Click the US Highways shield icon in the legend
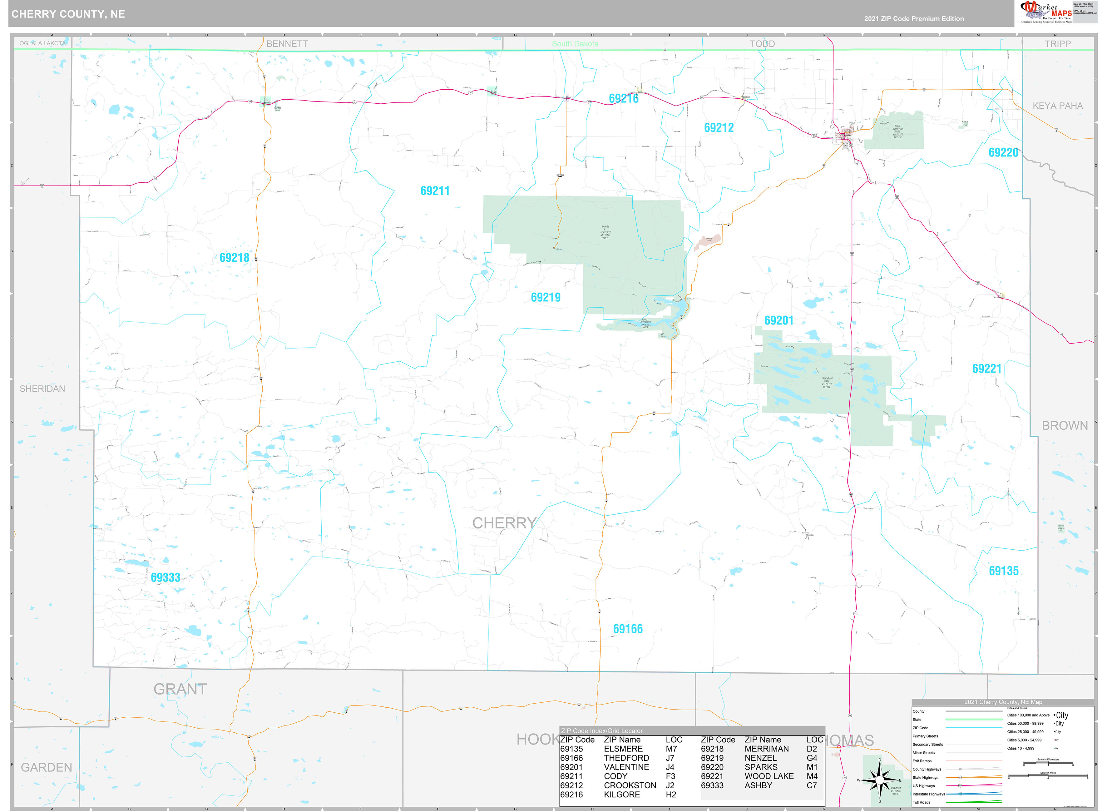Screen dimensions: 1107x812 coord(960,785)
